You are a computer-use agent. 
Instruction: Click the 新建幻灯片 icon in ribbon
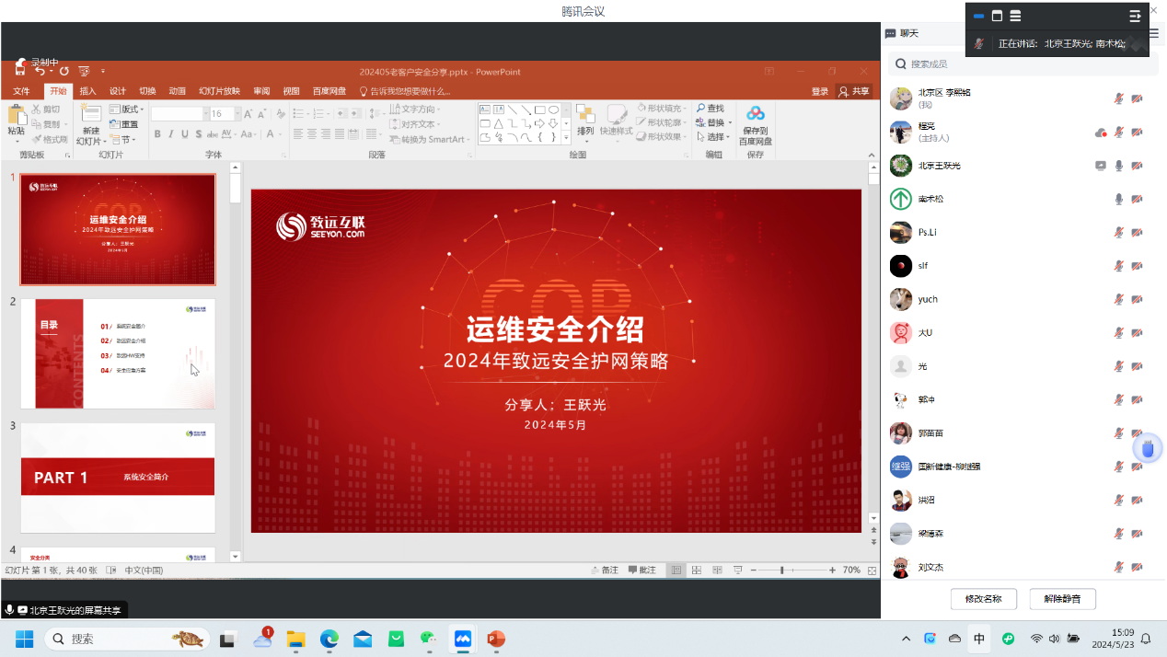(x=90, y=114)
